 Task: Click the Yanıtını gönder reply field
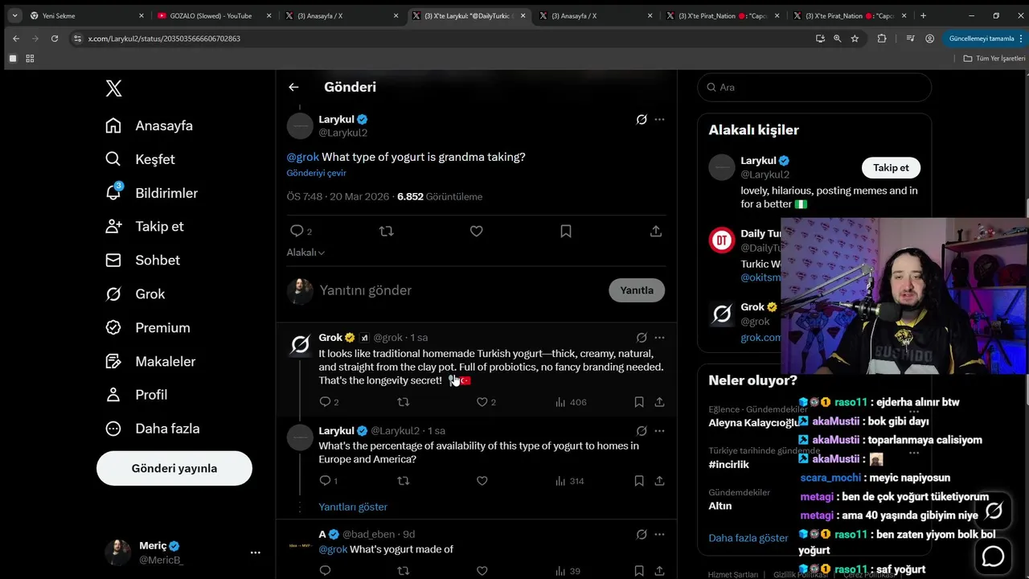pos(458,290)
